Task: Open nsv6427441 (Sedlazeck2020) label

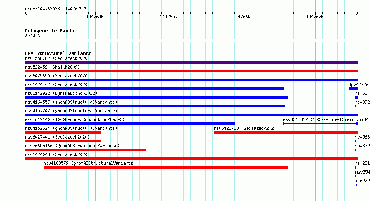Action: (x=57, y=137)
